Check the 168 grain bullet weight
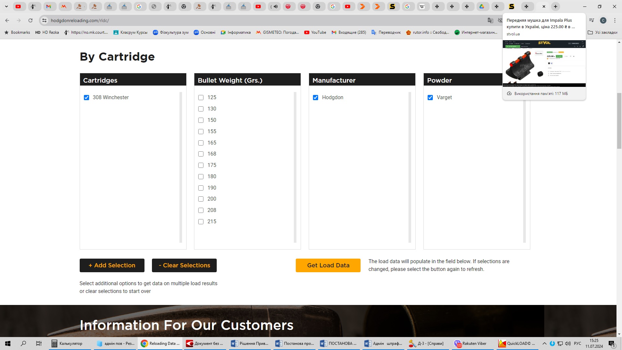The width and height of the screenshot is (622, 350). [201, 154]
